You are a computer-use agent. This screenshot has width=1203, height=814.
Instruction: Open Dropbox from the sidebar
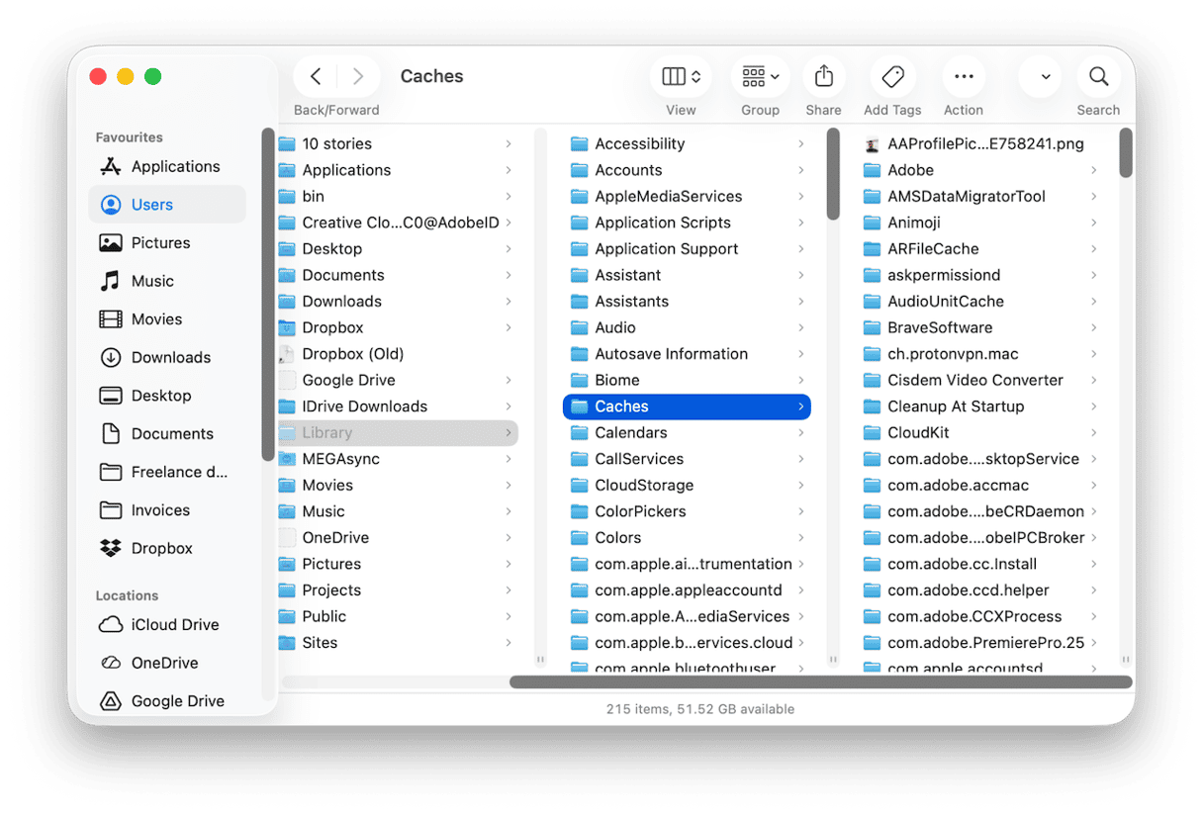(161, 548)
